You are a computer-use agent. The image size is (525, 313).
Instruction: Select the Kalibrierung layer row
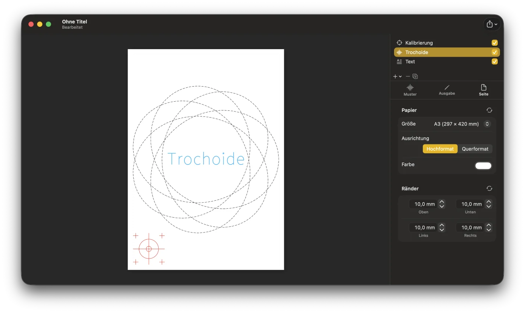[447, 43]
